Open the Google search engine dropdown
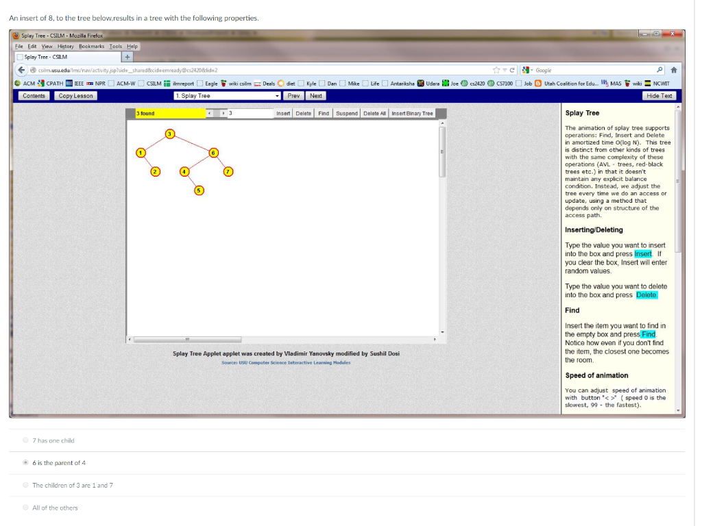Viewport: 702px width, 526px height. (x=527, y=70)
